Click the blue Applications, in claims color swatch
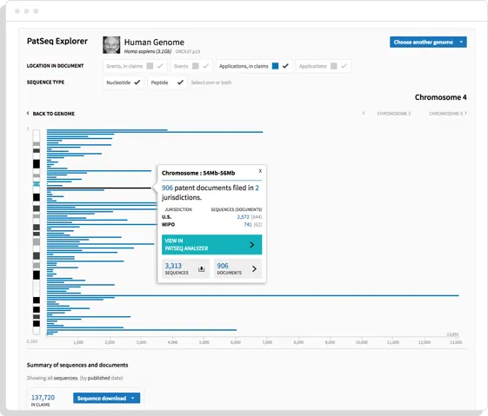This screenshot has width=488, height=416. click(275, 66)
